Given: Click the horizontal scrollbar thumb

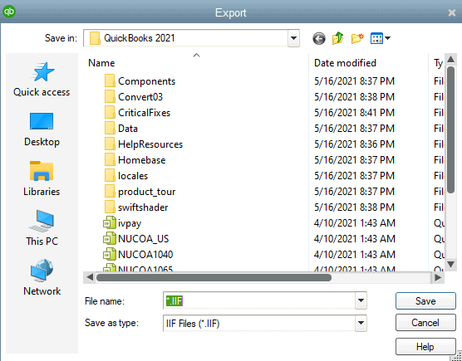Looking at the screenshot, I should 214,277.
